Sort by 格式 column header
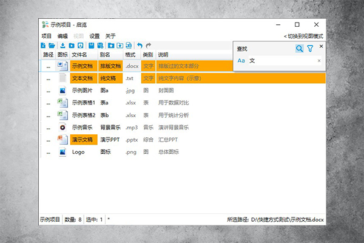 [x=132, y=55]
